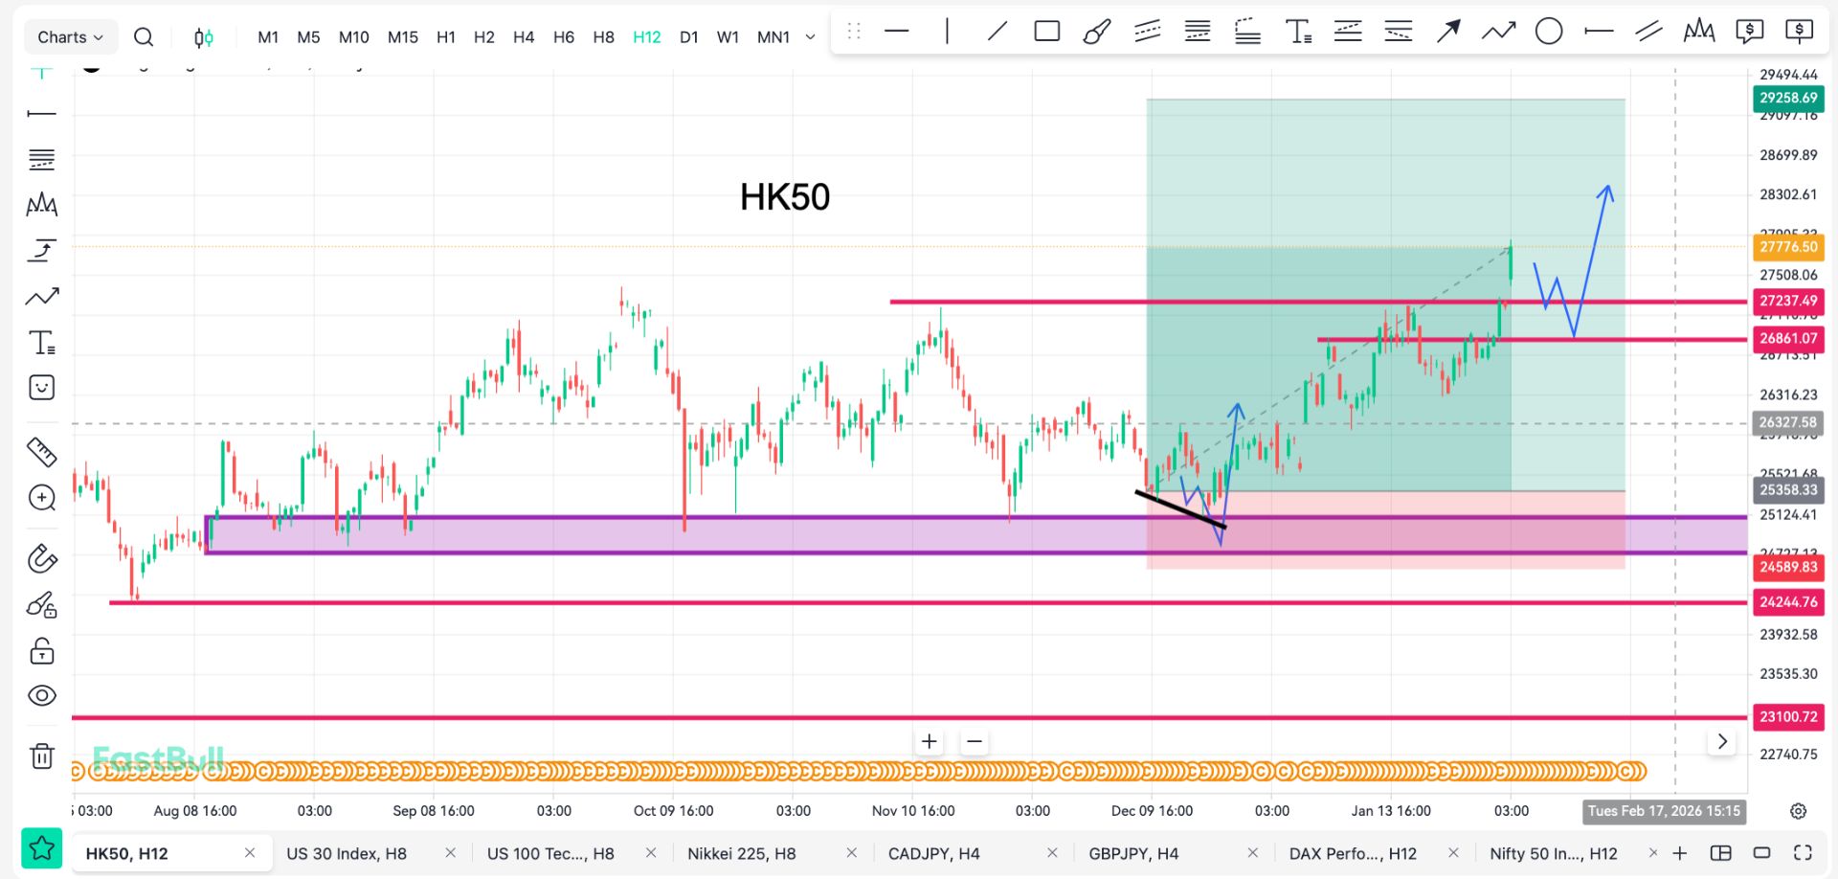This screenshot has width=1838, height=879.
Task: Toggle the drawings lock icon
Action: coord(42,652)
